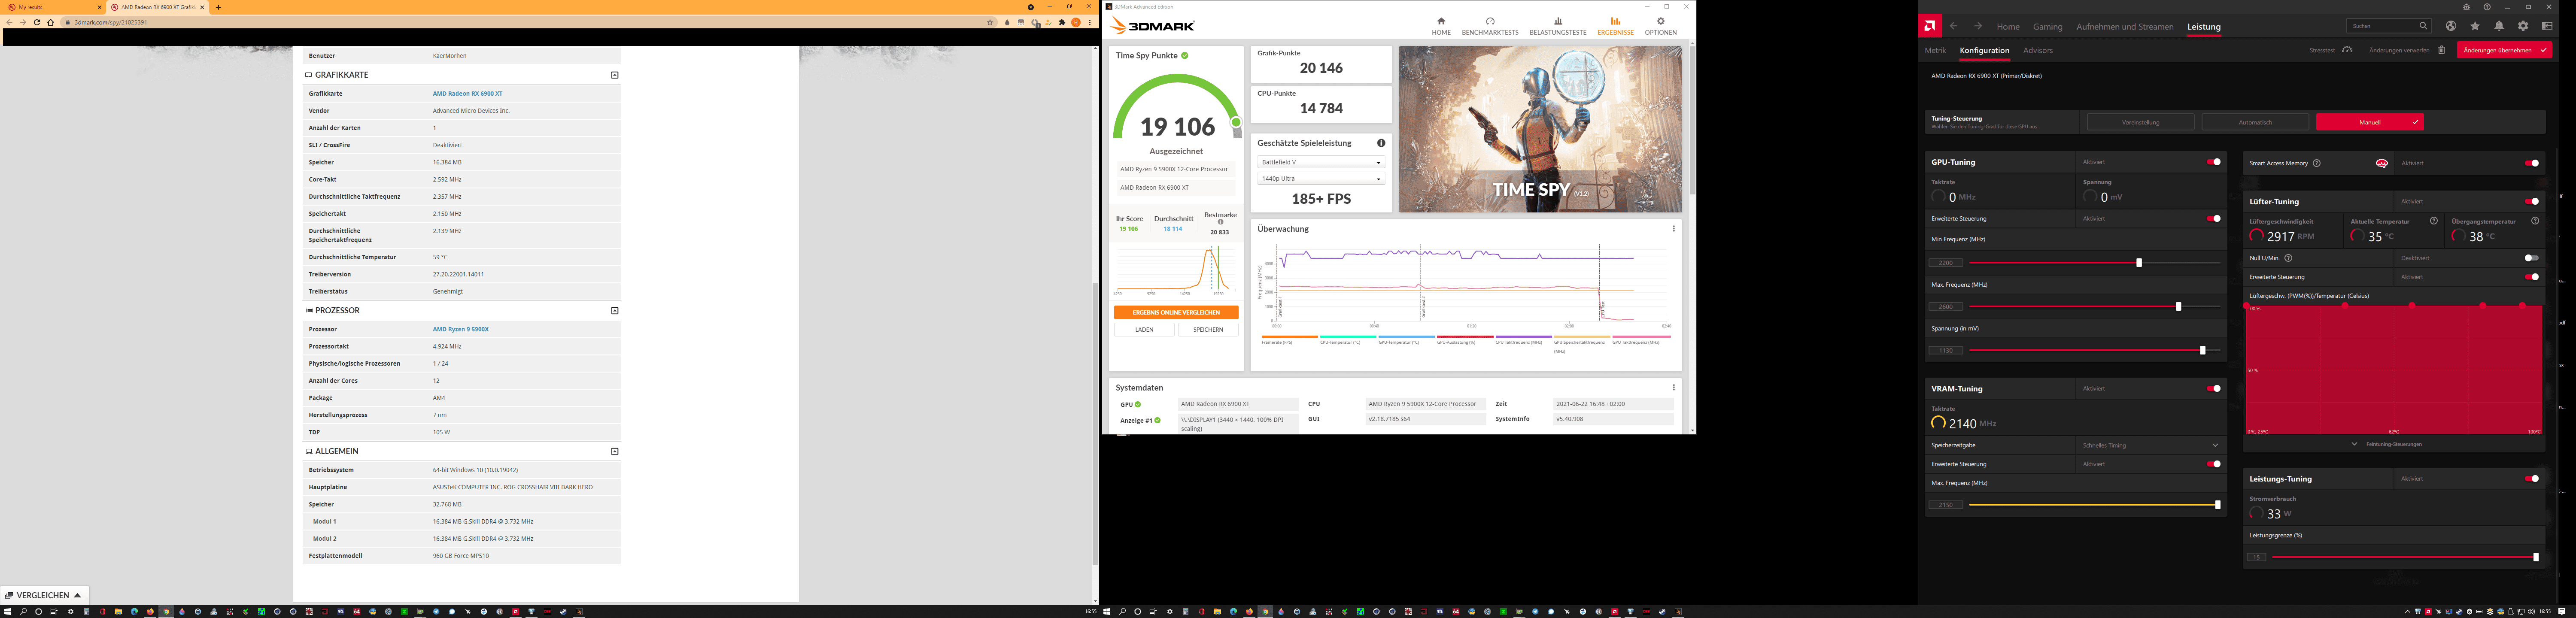Screen dimensions: 2576x618
Task: Toggle VRAM-Tuning Aktiviert switch
Action: point(2214,388)
